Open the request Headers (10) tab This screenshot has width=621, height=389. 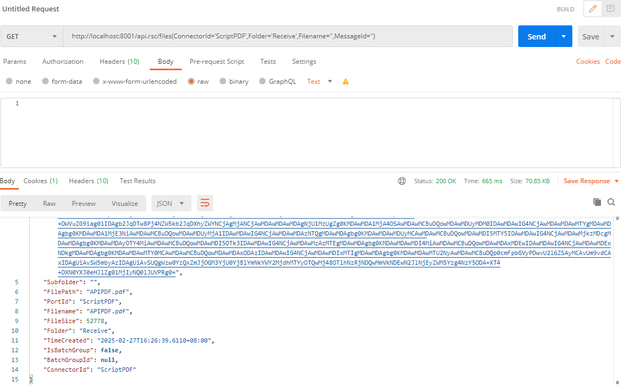119,62
